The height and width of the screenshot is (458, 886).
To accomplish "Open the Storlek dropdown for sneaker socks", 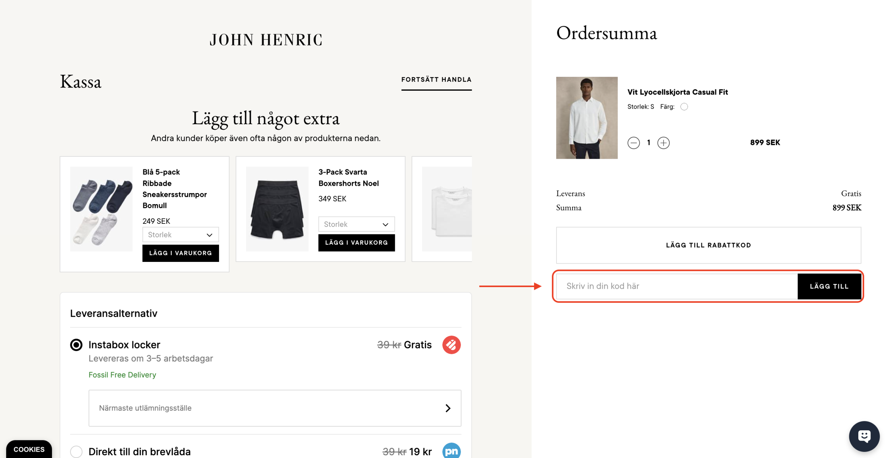I will point(180,235).
